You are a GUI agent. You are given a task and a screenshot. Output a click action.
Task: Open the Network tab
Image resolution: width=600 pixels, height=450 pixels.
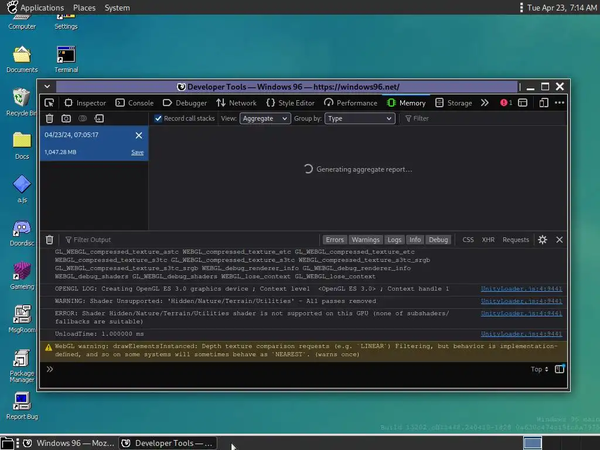point(237,103)
